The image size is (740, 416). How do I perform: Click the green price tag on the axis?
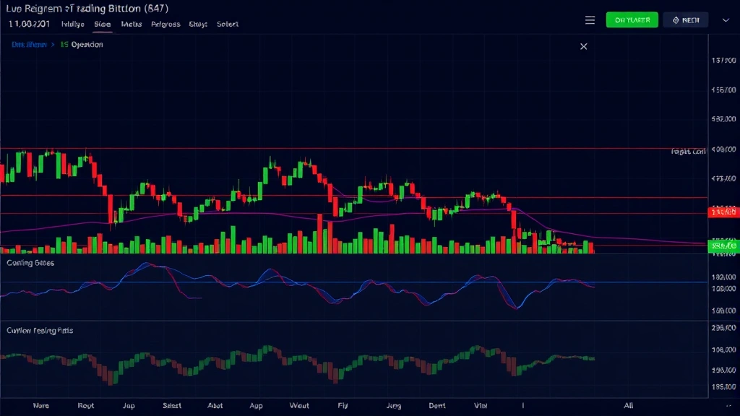(x=723, y=246)
